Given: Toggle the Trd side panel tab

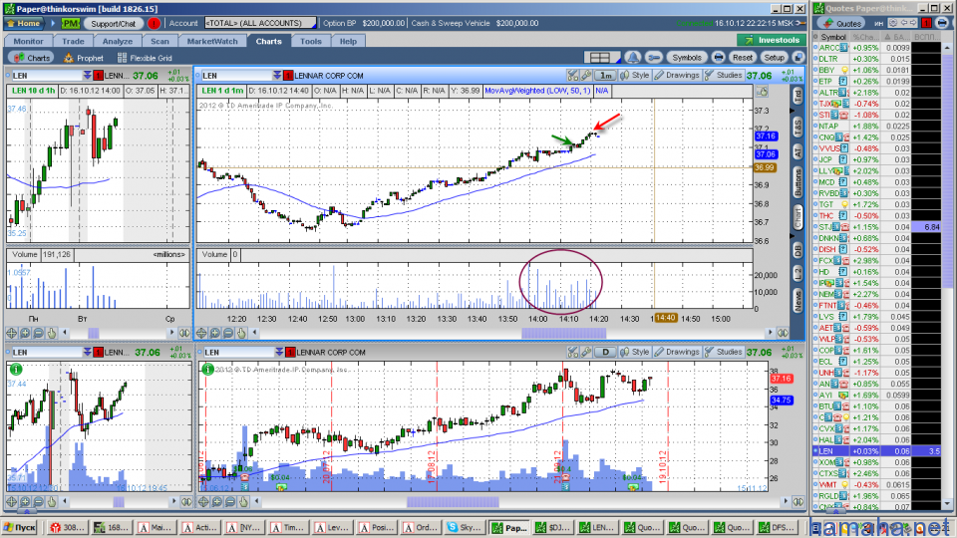Looking at the screenshot, I should [797, 95].
